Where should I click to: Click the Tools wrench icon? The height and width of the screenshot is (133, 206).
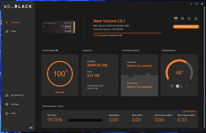[7, 31]
